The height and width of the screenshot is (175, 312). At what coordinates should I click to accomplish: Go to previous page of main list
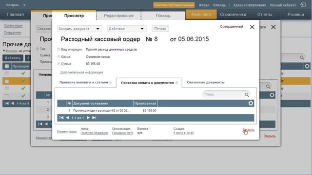[x=13, y=104]
